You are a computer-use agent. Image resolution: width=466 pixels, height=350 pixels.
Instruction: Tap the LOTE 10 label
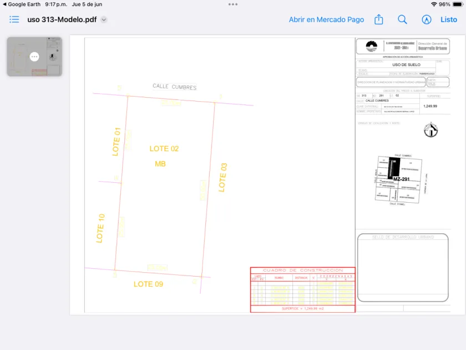(x=100, y=228)
